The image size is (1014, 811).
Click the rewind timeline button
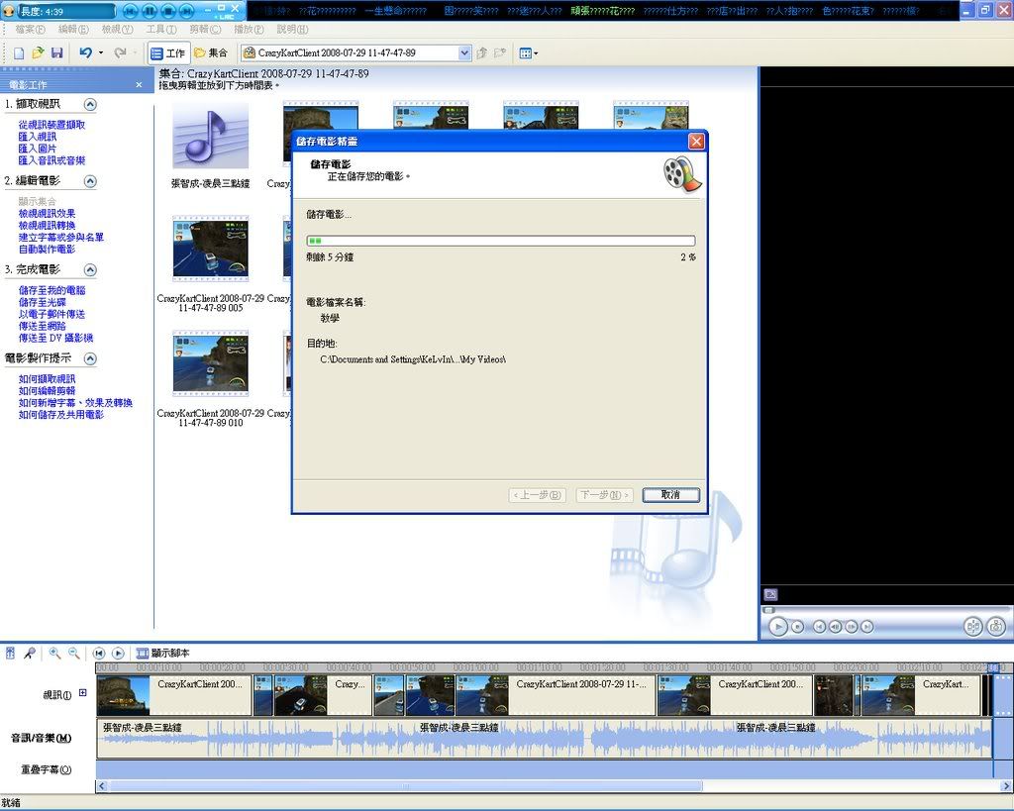click(x=99, y=654)
